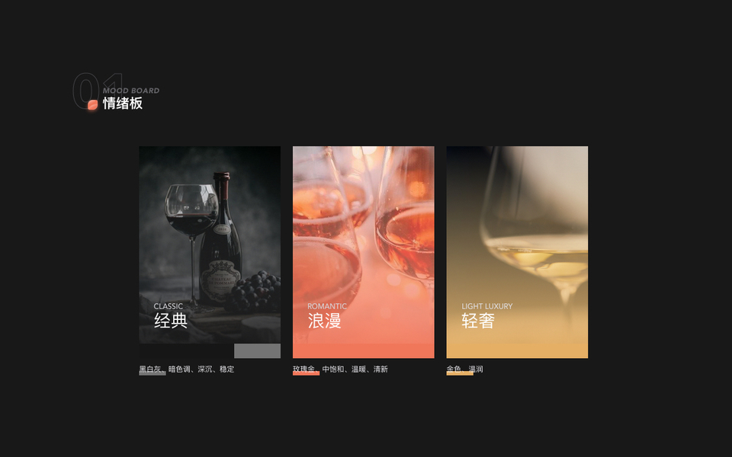This screenshot has width=732, height=457.
Task: Select the LIGHT LUXURY caption text
Action: pos(487,306)
